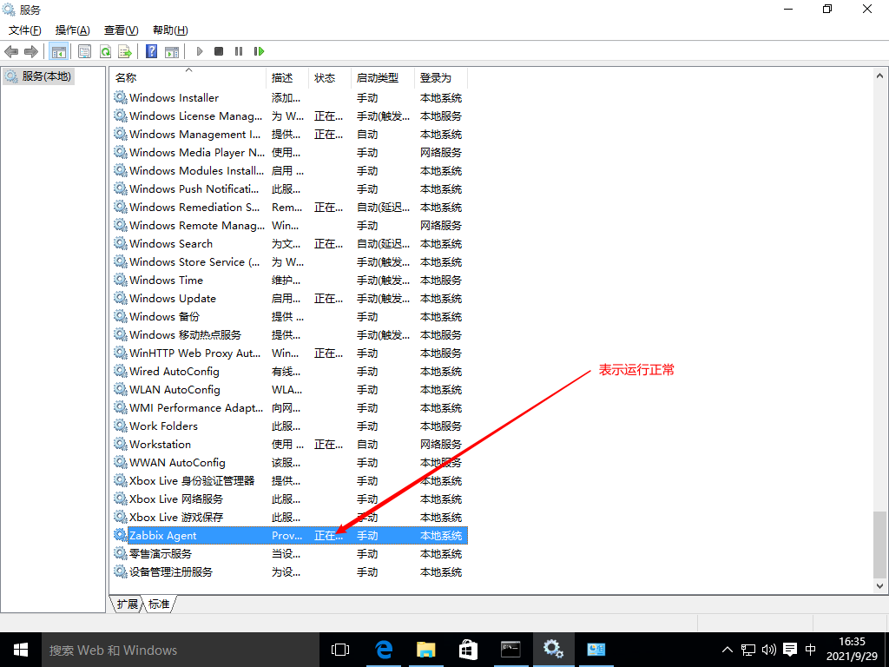Select the WWAN AutoConfig service

click(290, 462)
